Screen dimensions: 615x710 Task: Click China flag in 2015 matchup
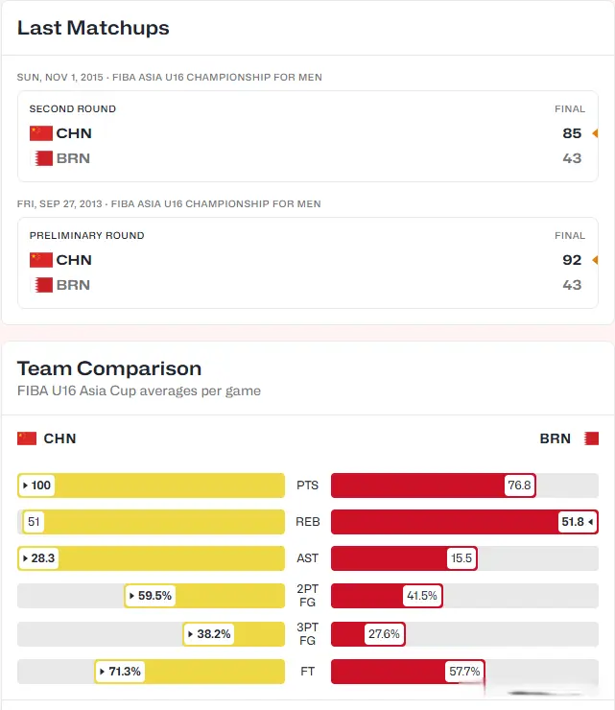pos(40,133)
